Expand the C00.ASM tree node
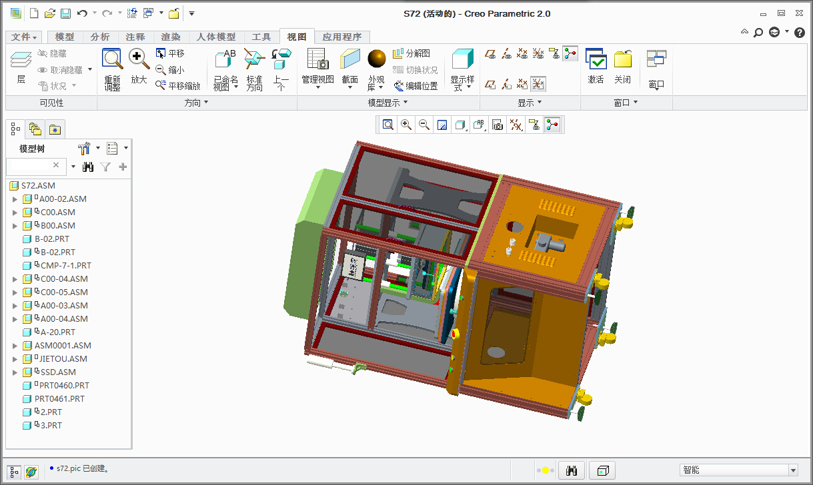813x485 pixels. click(x=15, y=212)
